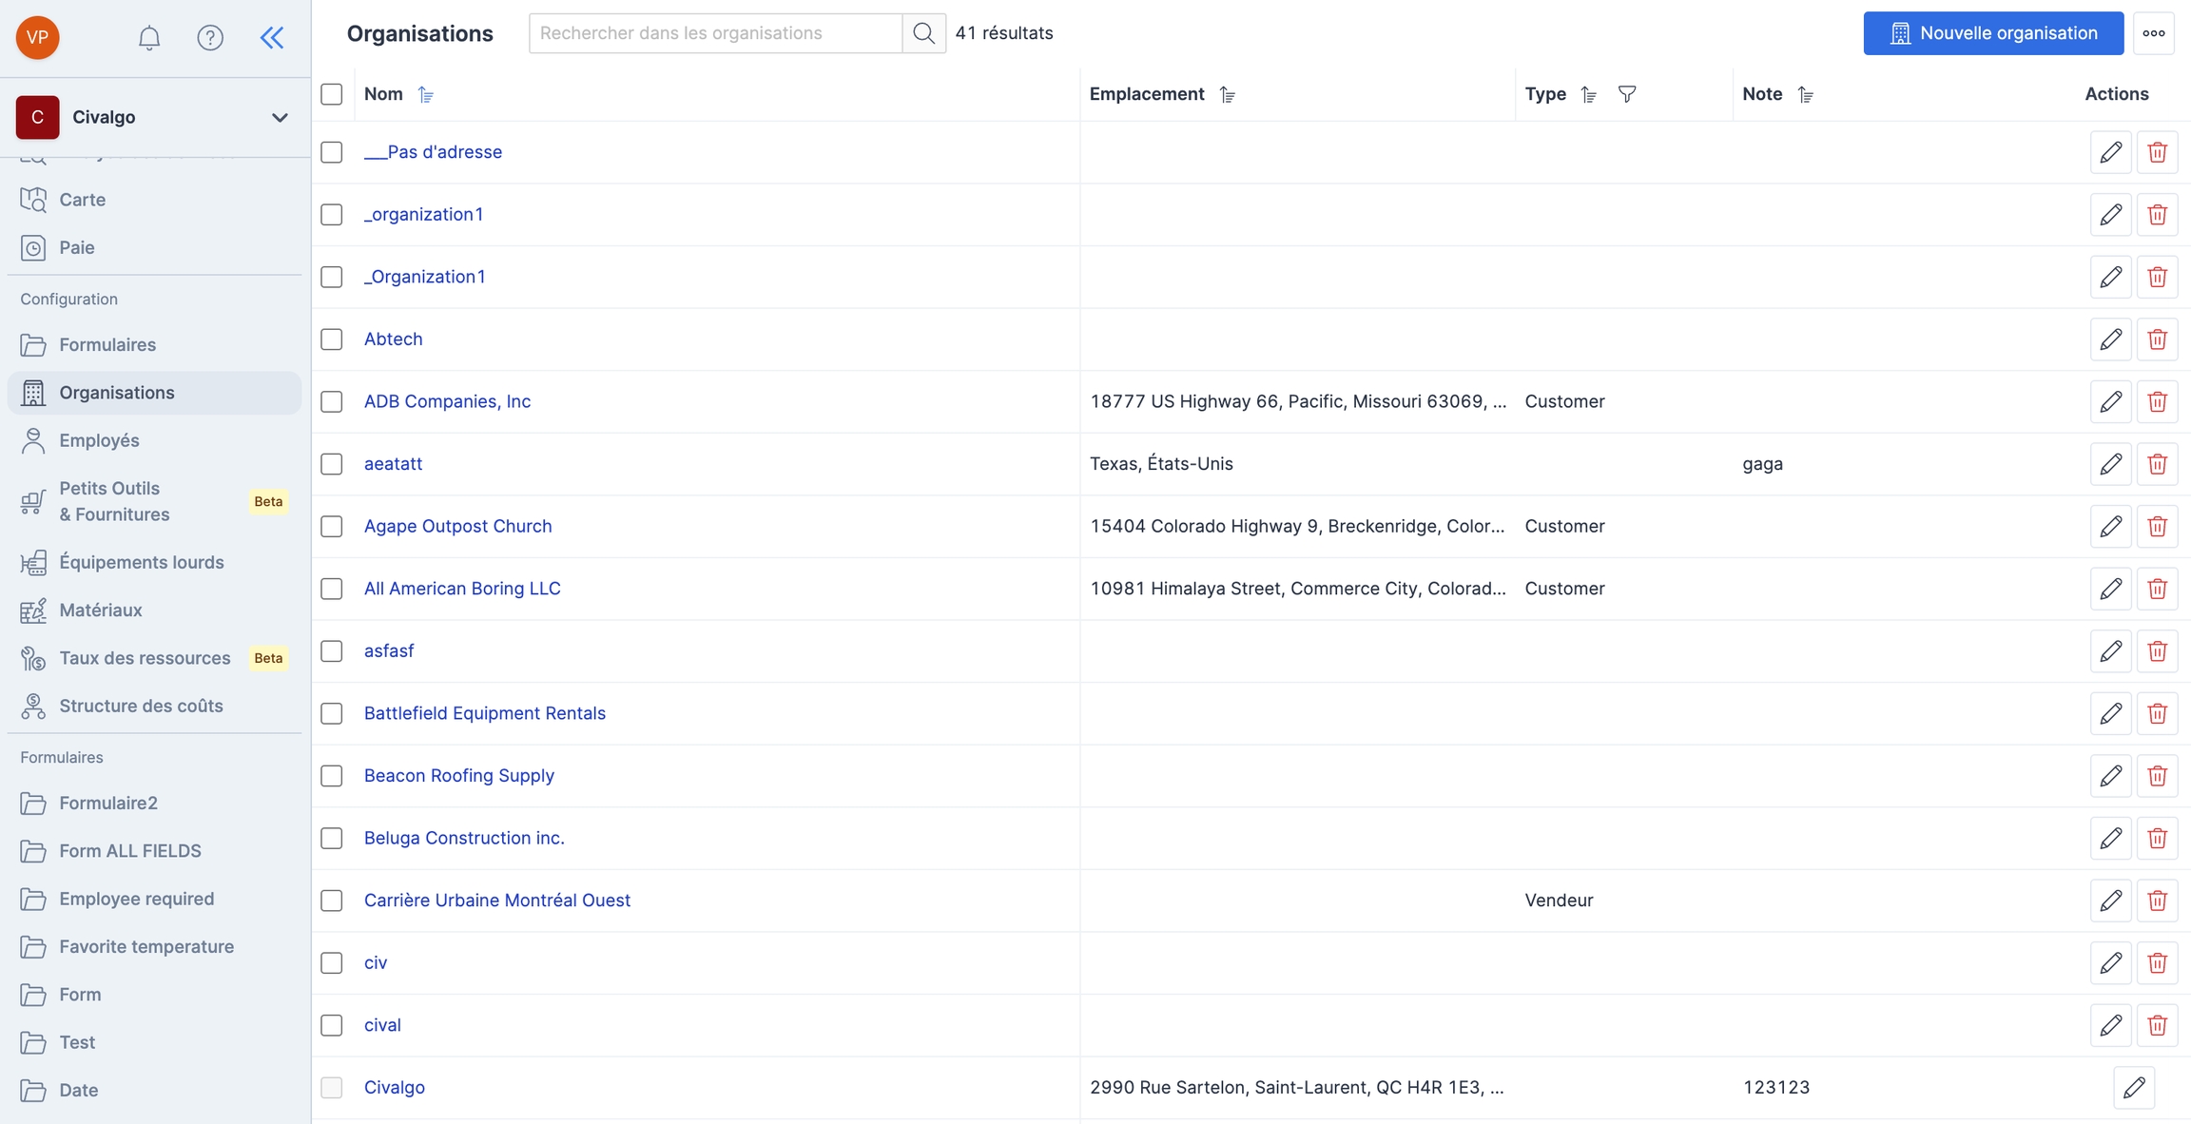Expand the Civalgo company dropdown

coord(279,117)
